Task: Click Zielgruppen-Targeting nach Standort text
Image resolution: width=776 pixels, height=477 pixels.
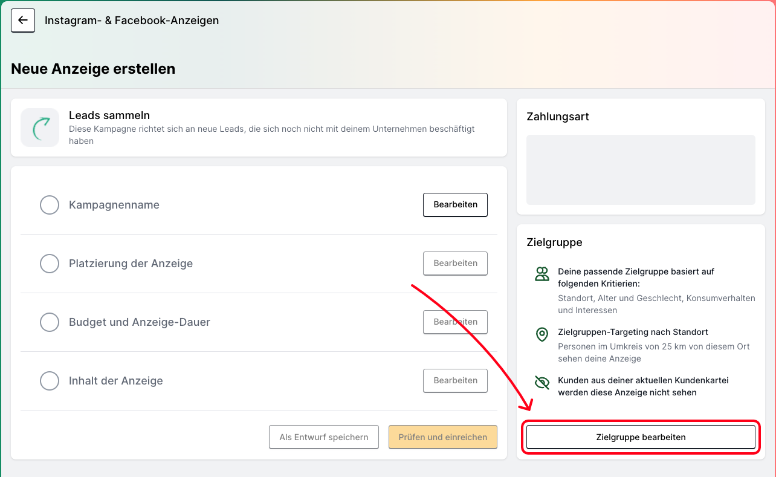Action: [633, 332]
